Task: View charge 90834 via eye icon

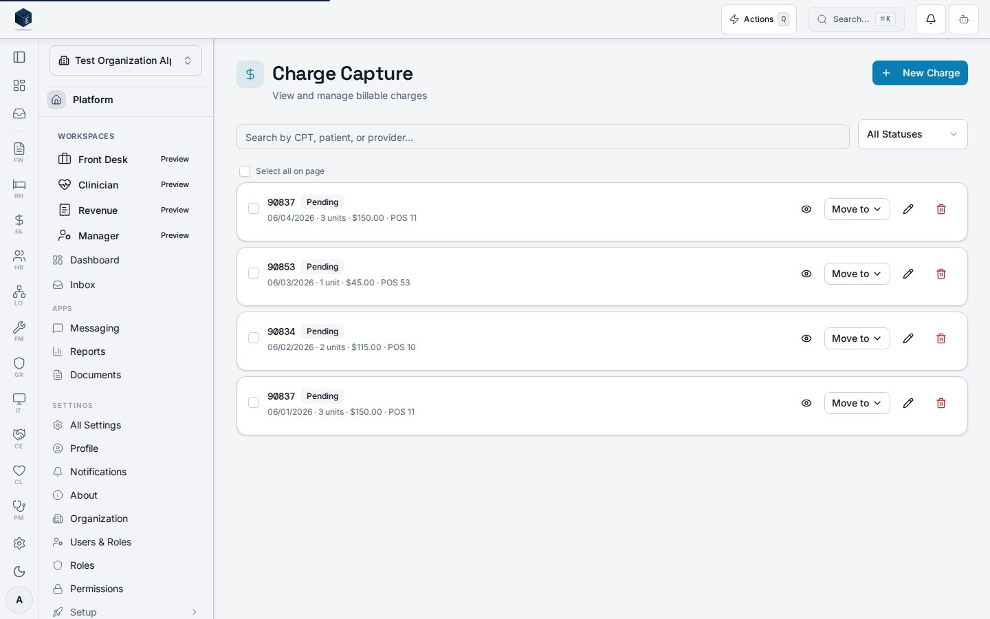Action: 806,338
